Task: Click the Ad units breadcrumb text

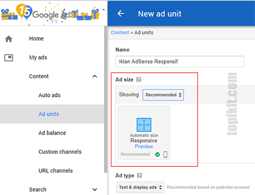Action: pos(144,32)
